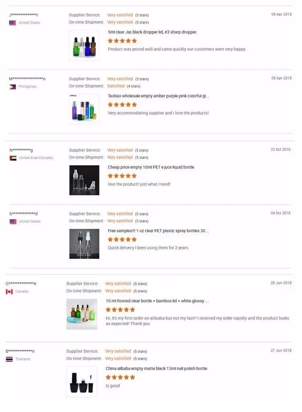
Task: Open the Taobao colorful glass bottles thumbnail
Action: [x=84, y=109]
